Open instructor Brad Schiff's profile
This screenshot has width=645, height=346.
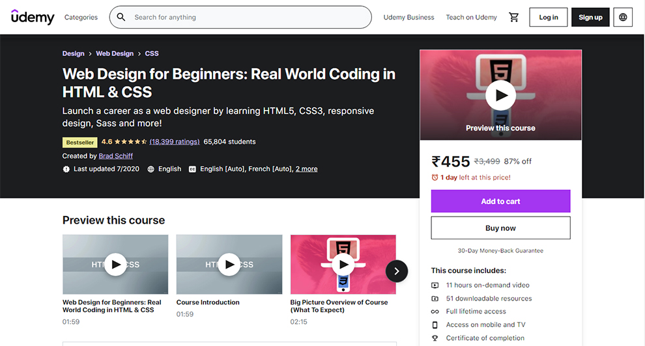coord(115,156)
